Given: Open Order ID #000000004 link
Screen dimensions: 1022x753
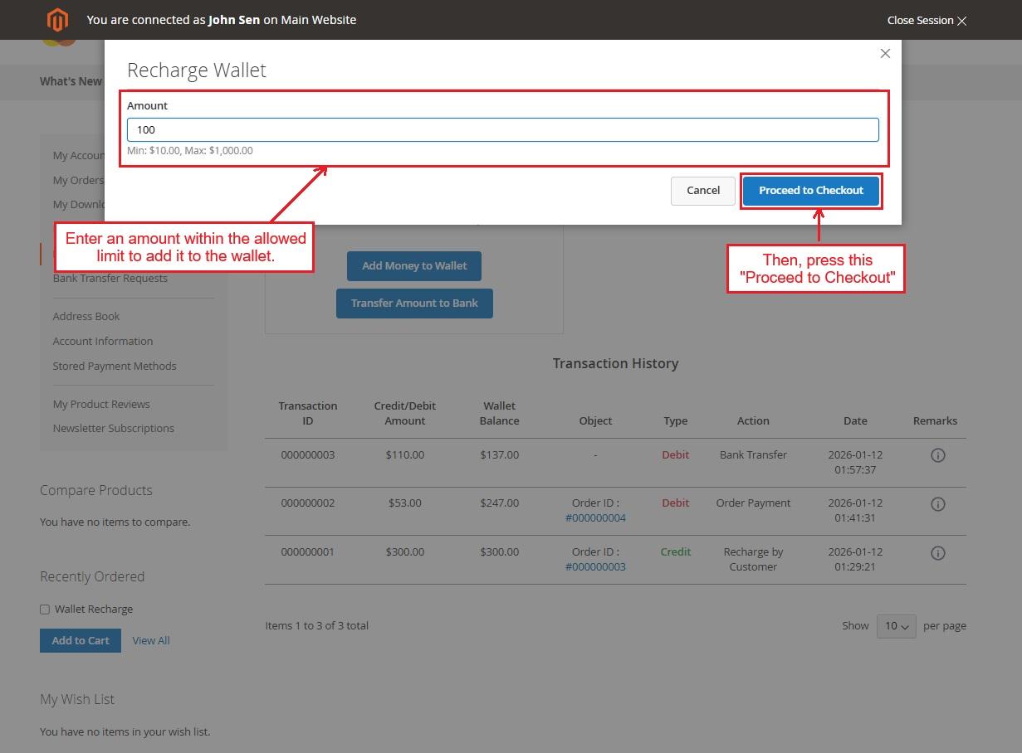Looking at the screenshot, I should [x=595, y=518].
